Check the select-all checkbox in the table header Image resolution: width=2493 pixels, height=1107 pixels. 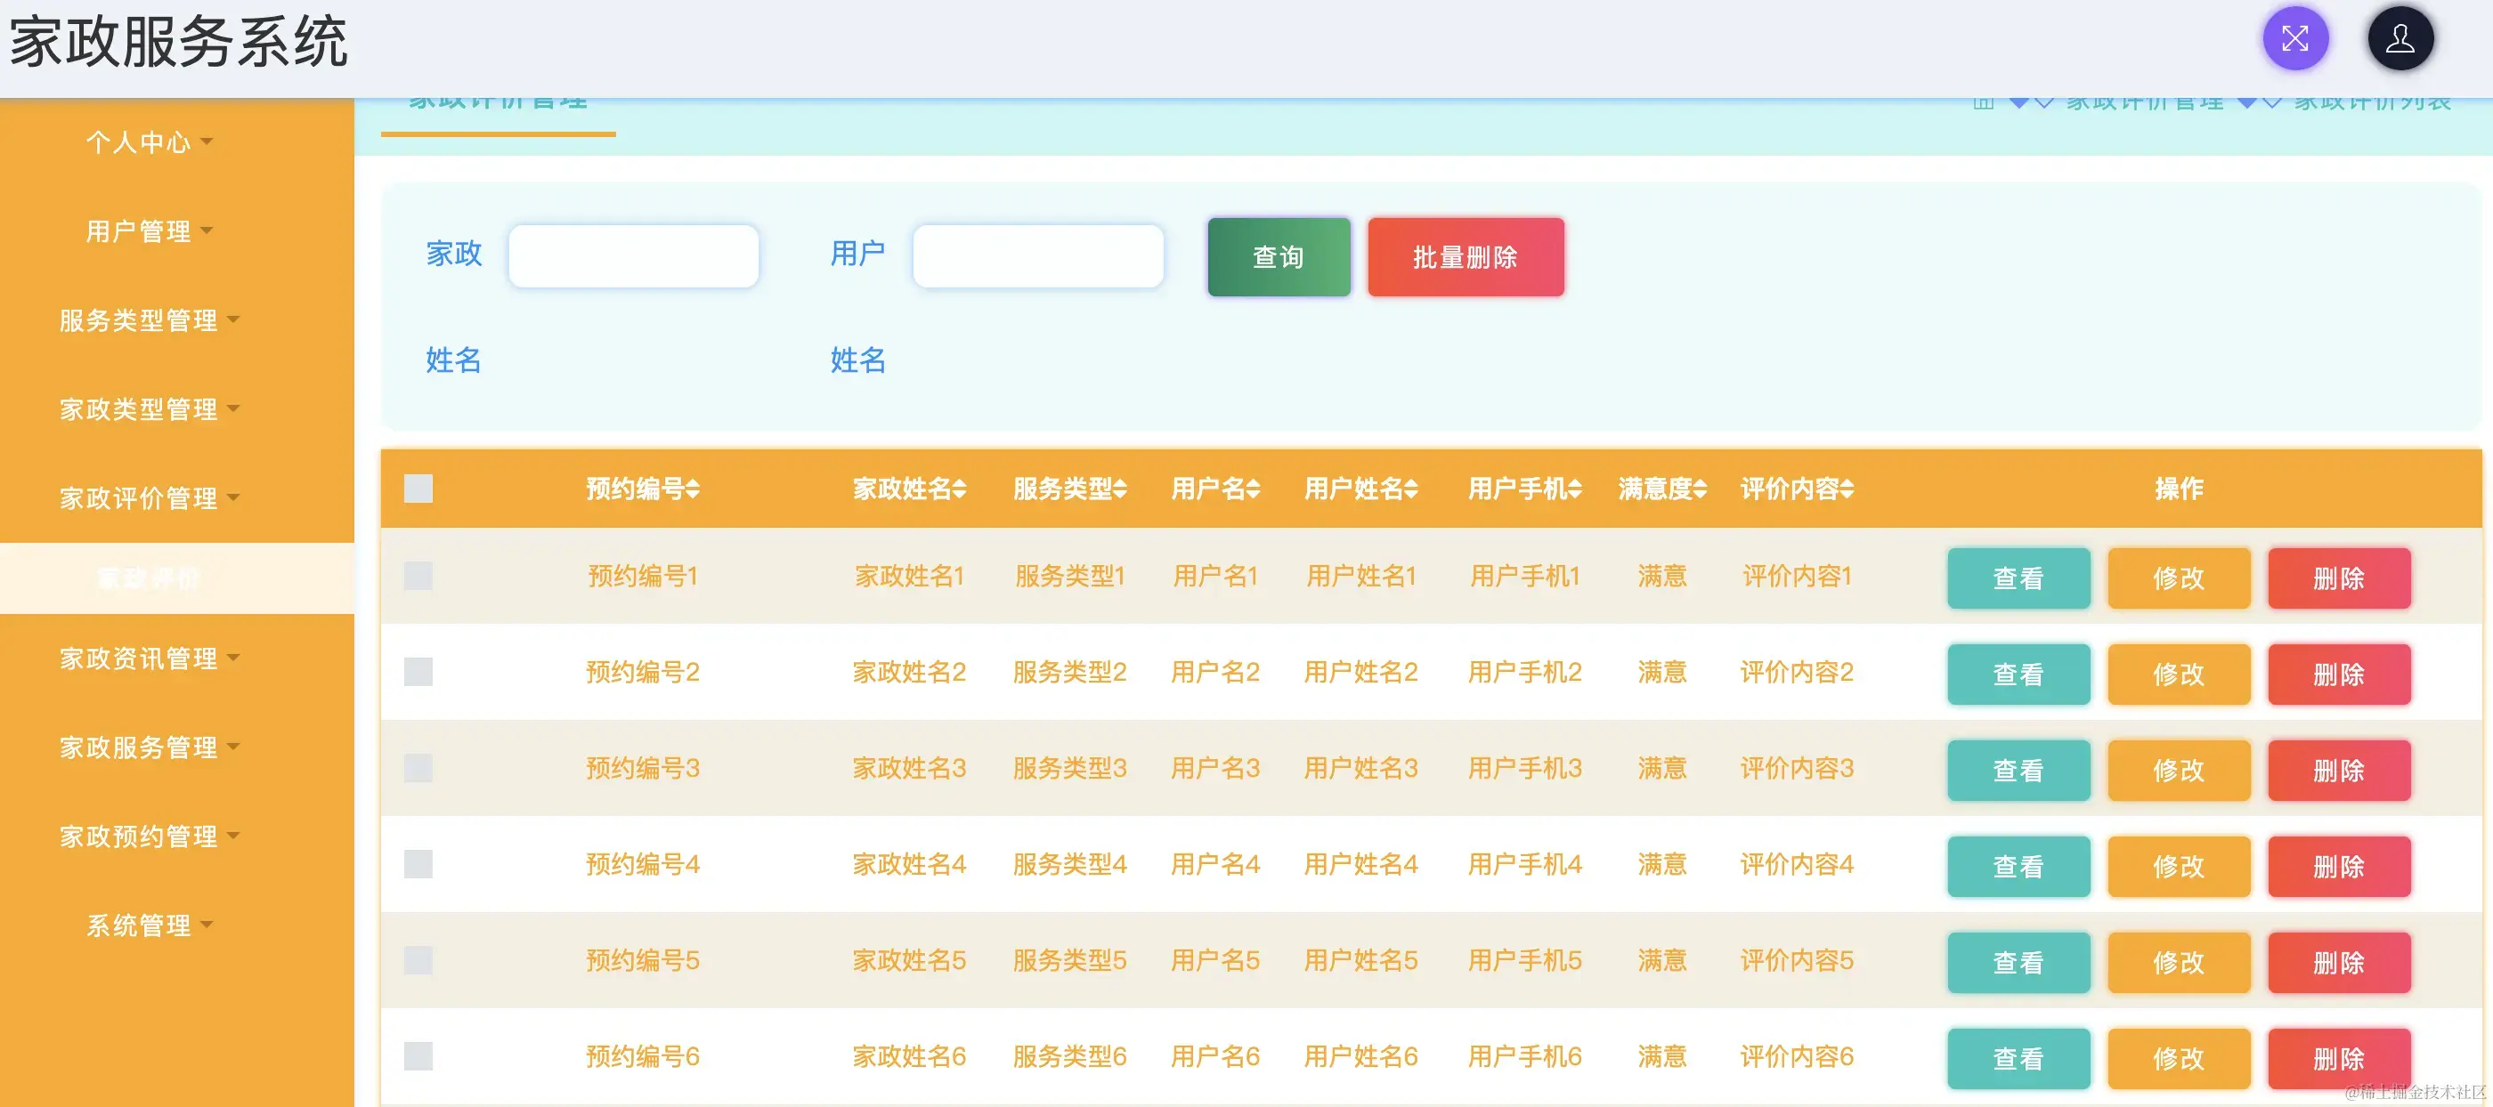tap(418, 489)
